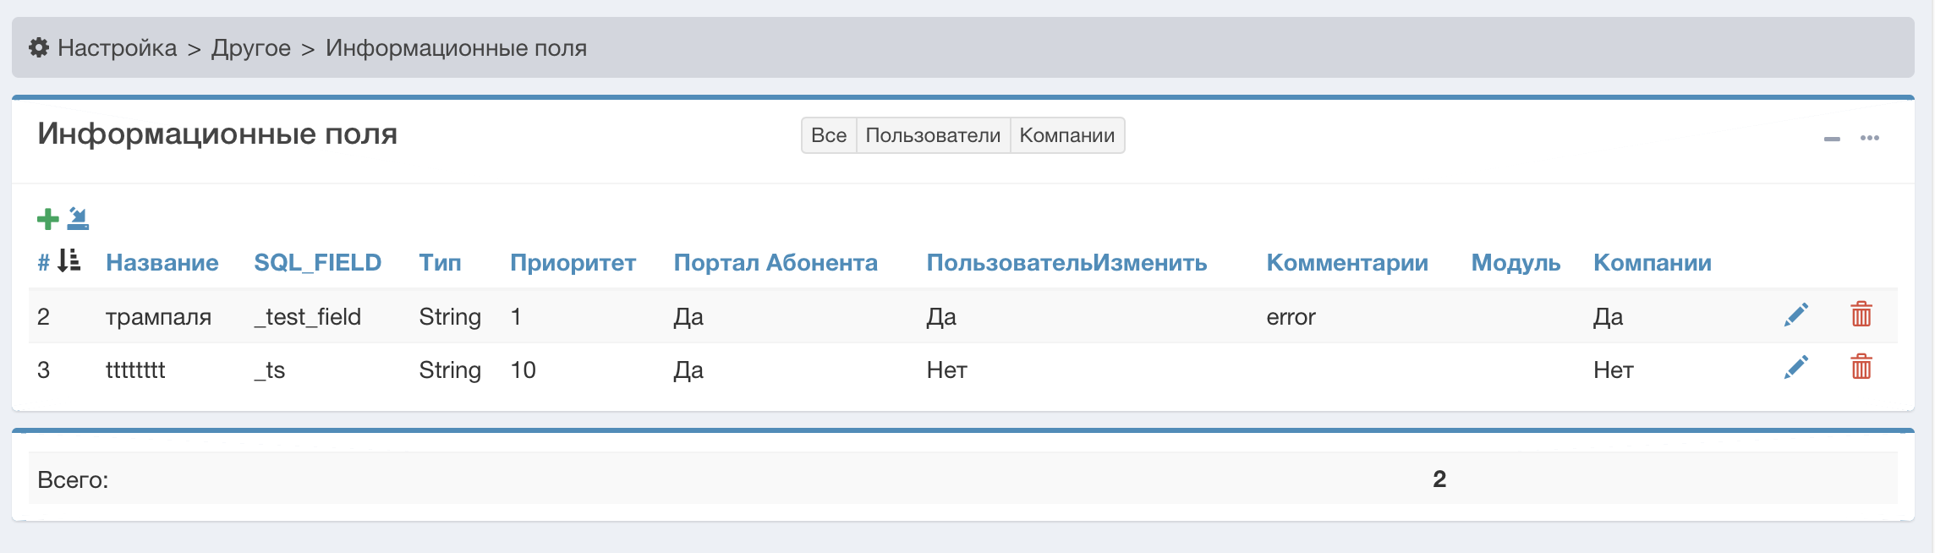Sort the table by Название column
Image resolution: width=1935 pixels, height=553 pixels.
(162, 263)
